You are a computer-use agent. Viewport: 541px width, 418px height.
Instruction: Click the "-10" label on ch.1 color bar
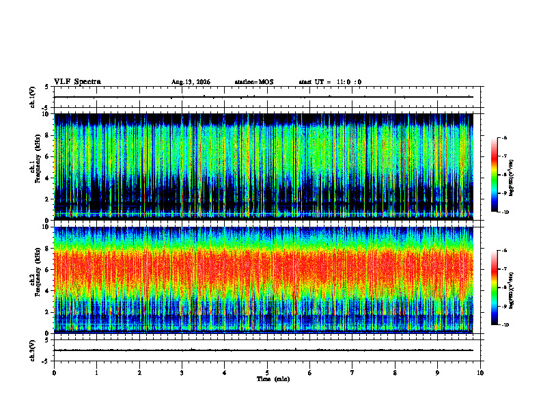[505, 212]
